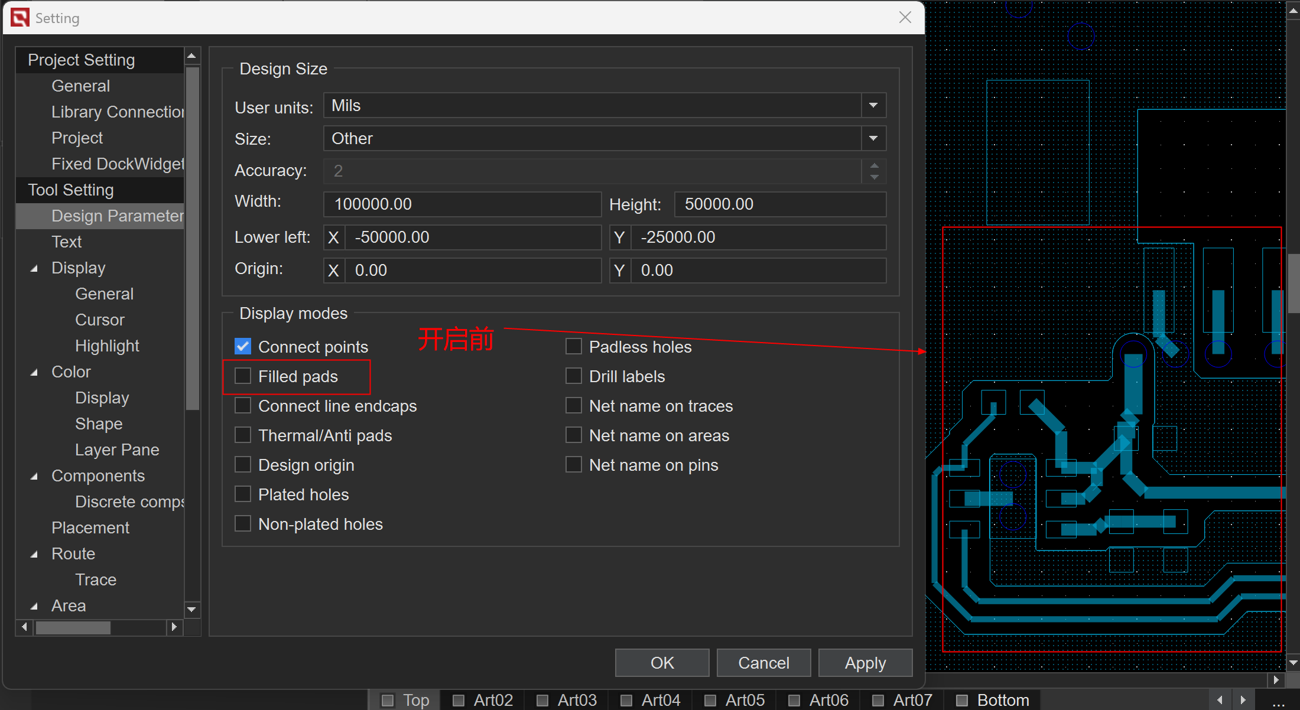Click the Top layer color square

[388, 701]
